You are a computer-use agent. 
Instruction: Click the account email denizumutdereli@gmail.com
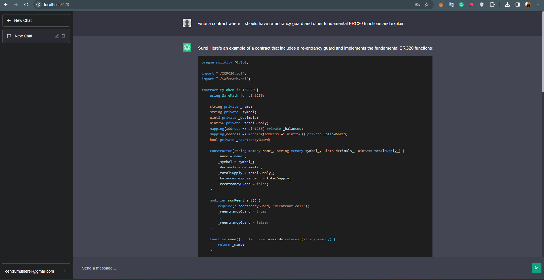30,271
